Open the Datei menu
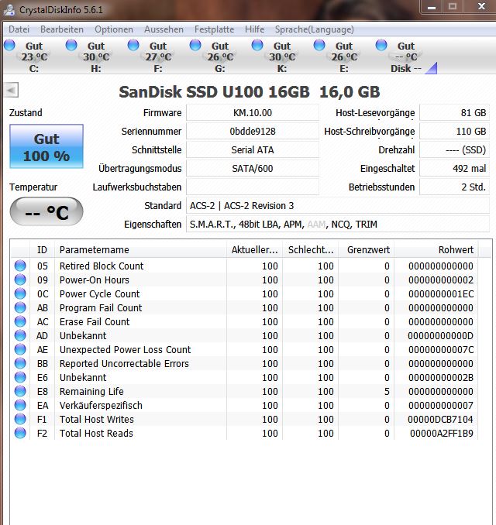The image size is (496, 525). coord(19,29)
